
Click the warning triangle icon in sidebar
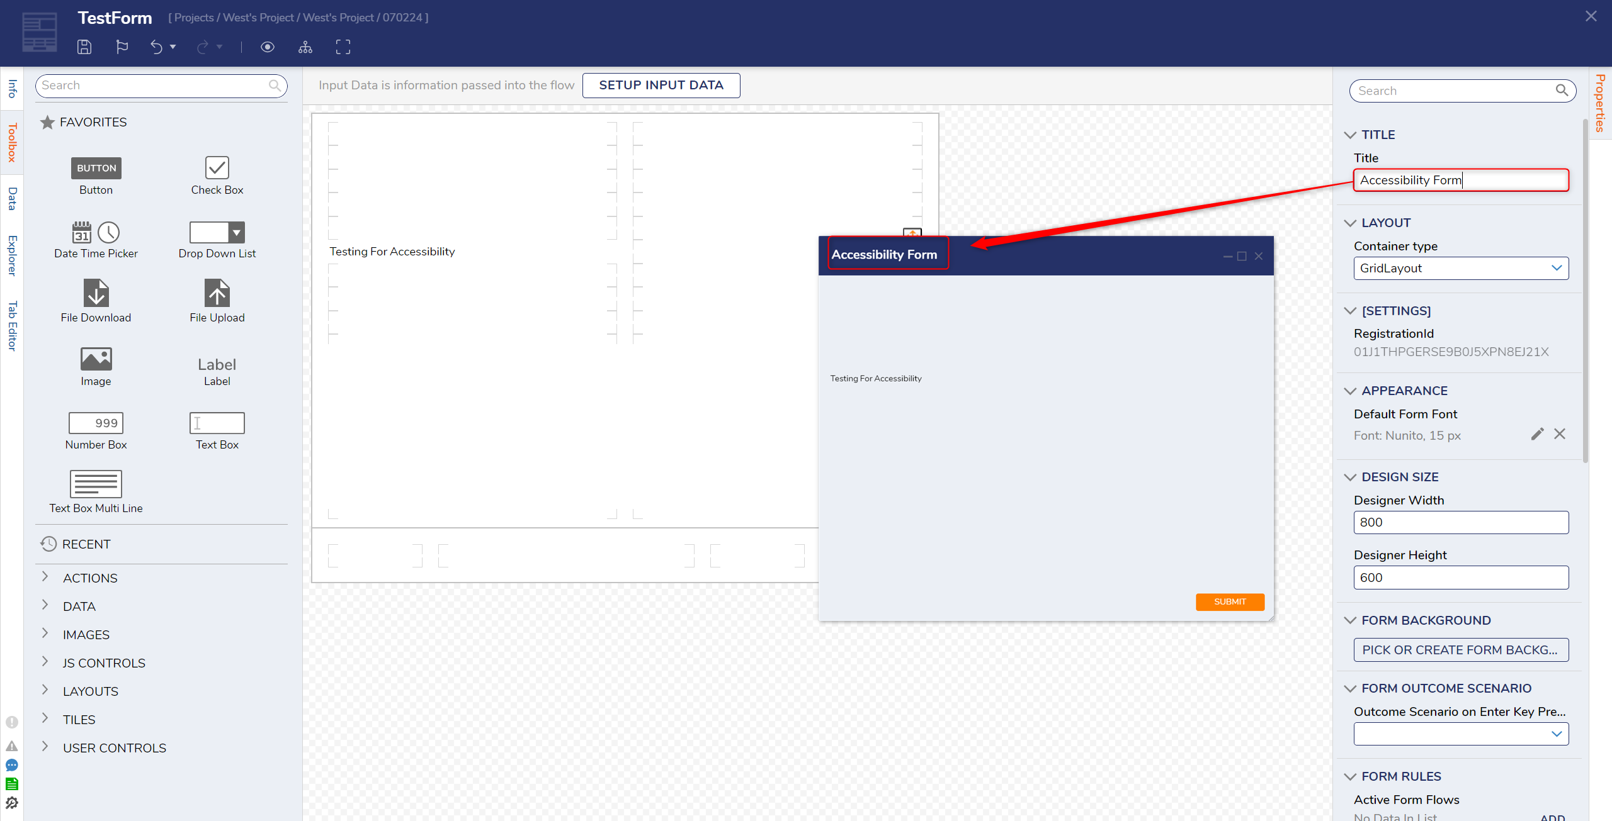12,746
